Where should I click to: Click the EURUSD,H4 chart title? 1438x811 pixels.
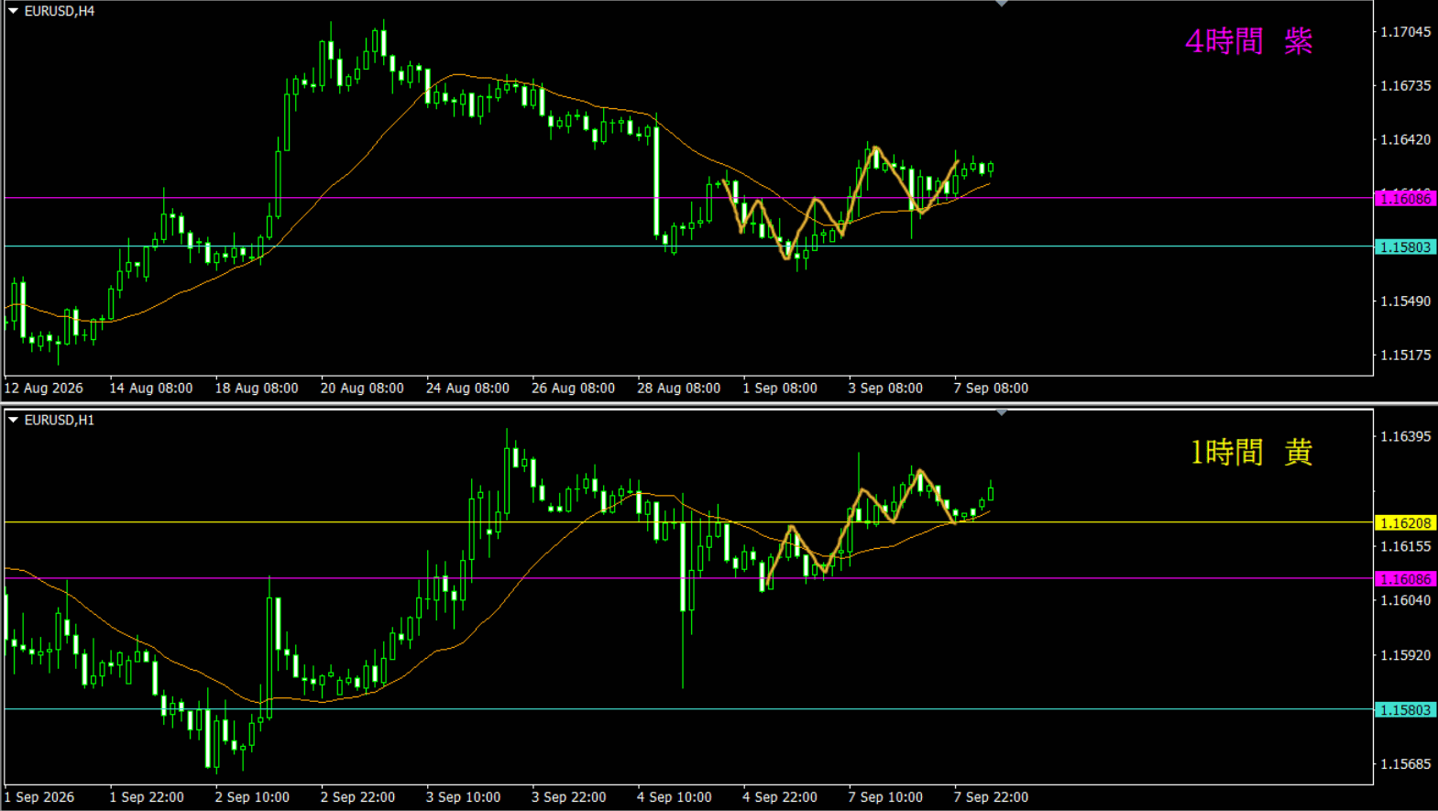(x=60, y=11)
